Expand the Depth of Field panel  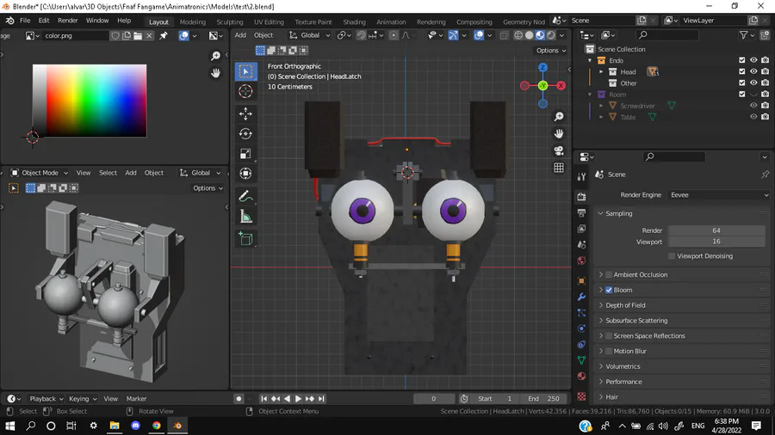tap(625, 305)
